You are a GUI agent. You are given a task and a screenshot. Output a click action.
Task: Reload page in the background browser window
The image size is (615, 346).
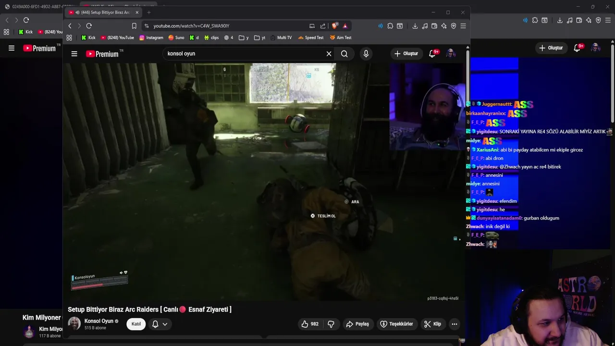tap(26, 20)
